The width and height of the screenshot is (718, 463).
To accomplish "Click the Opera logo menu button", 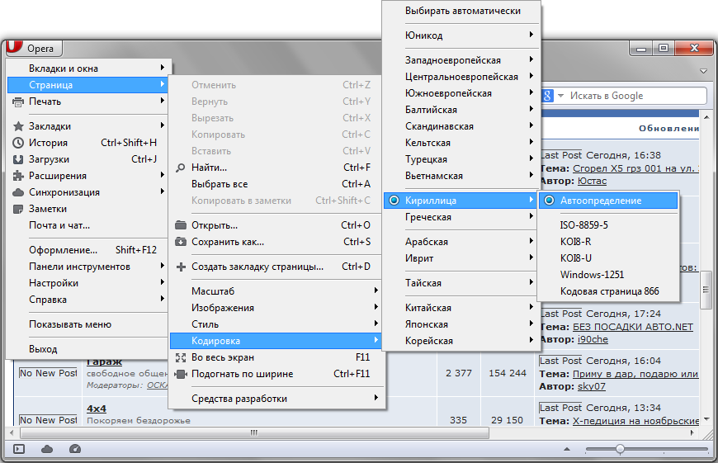I will pyautogui.click(x=33, y=48).
